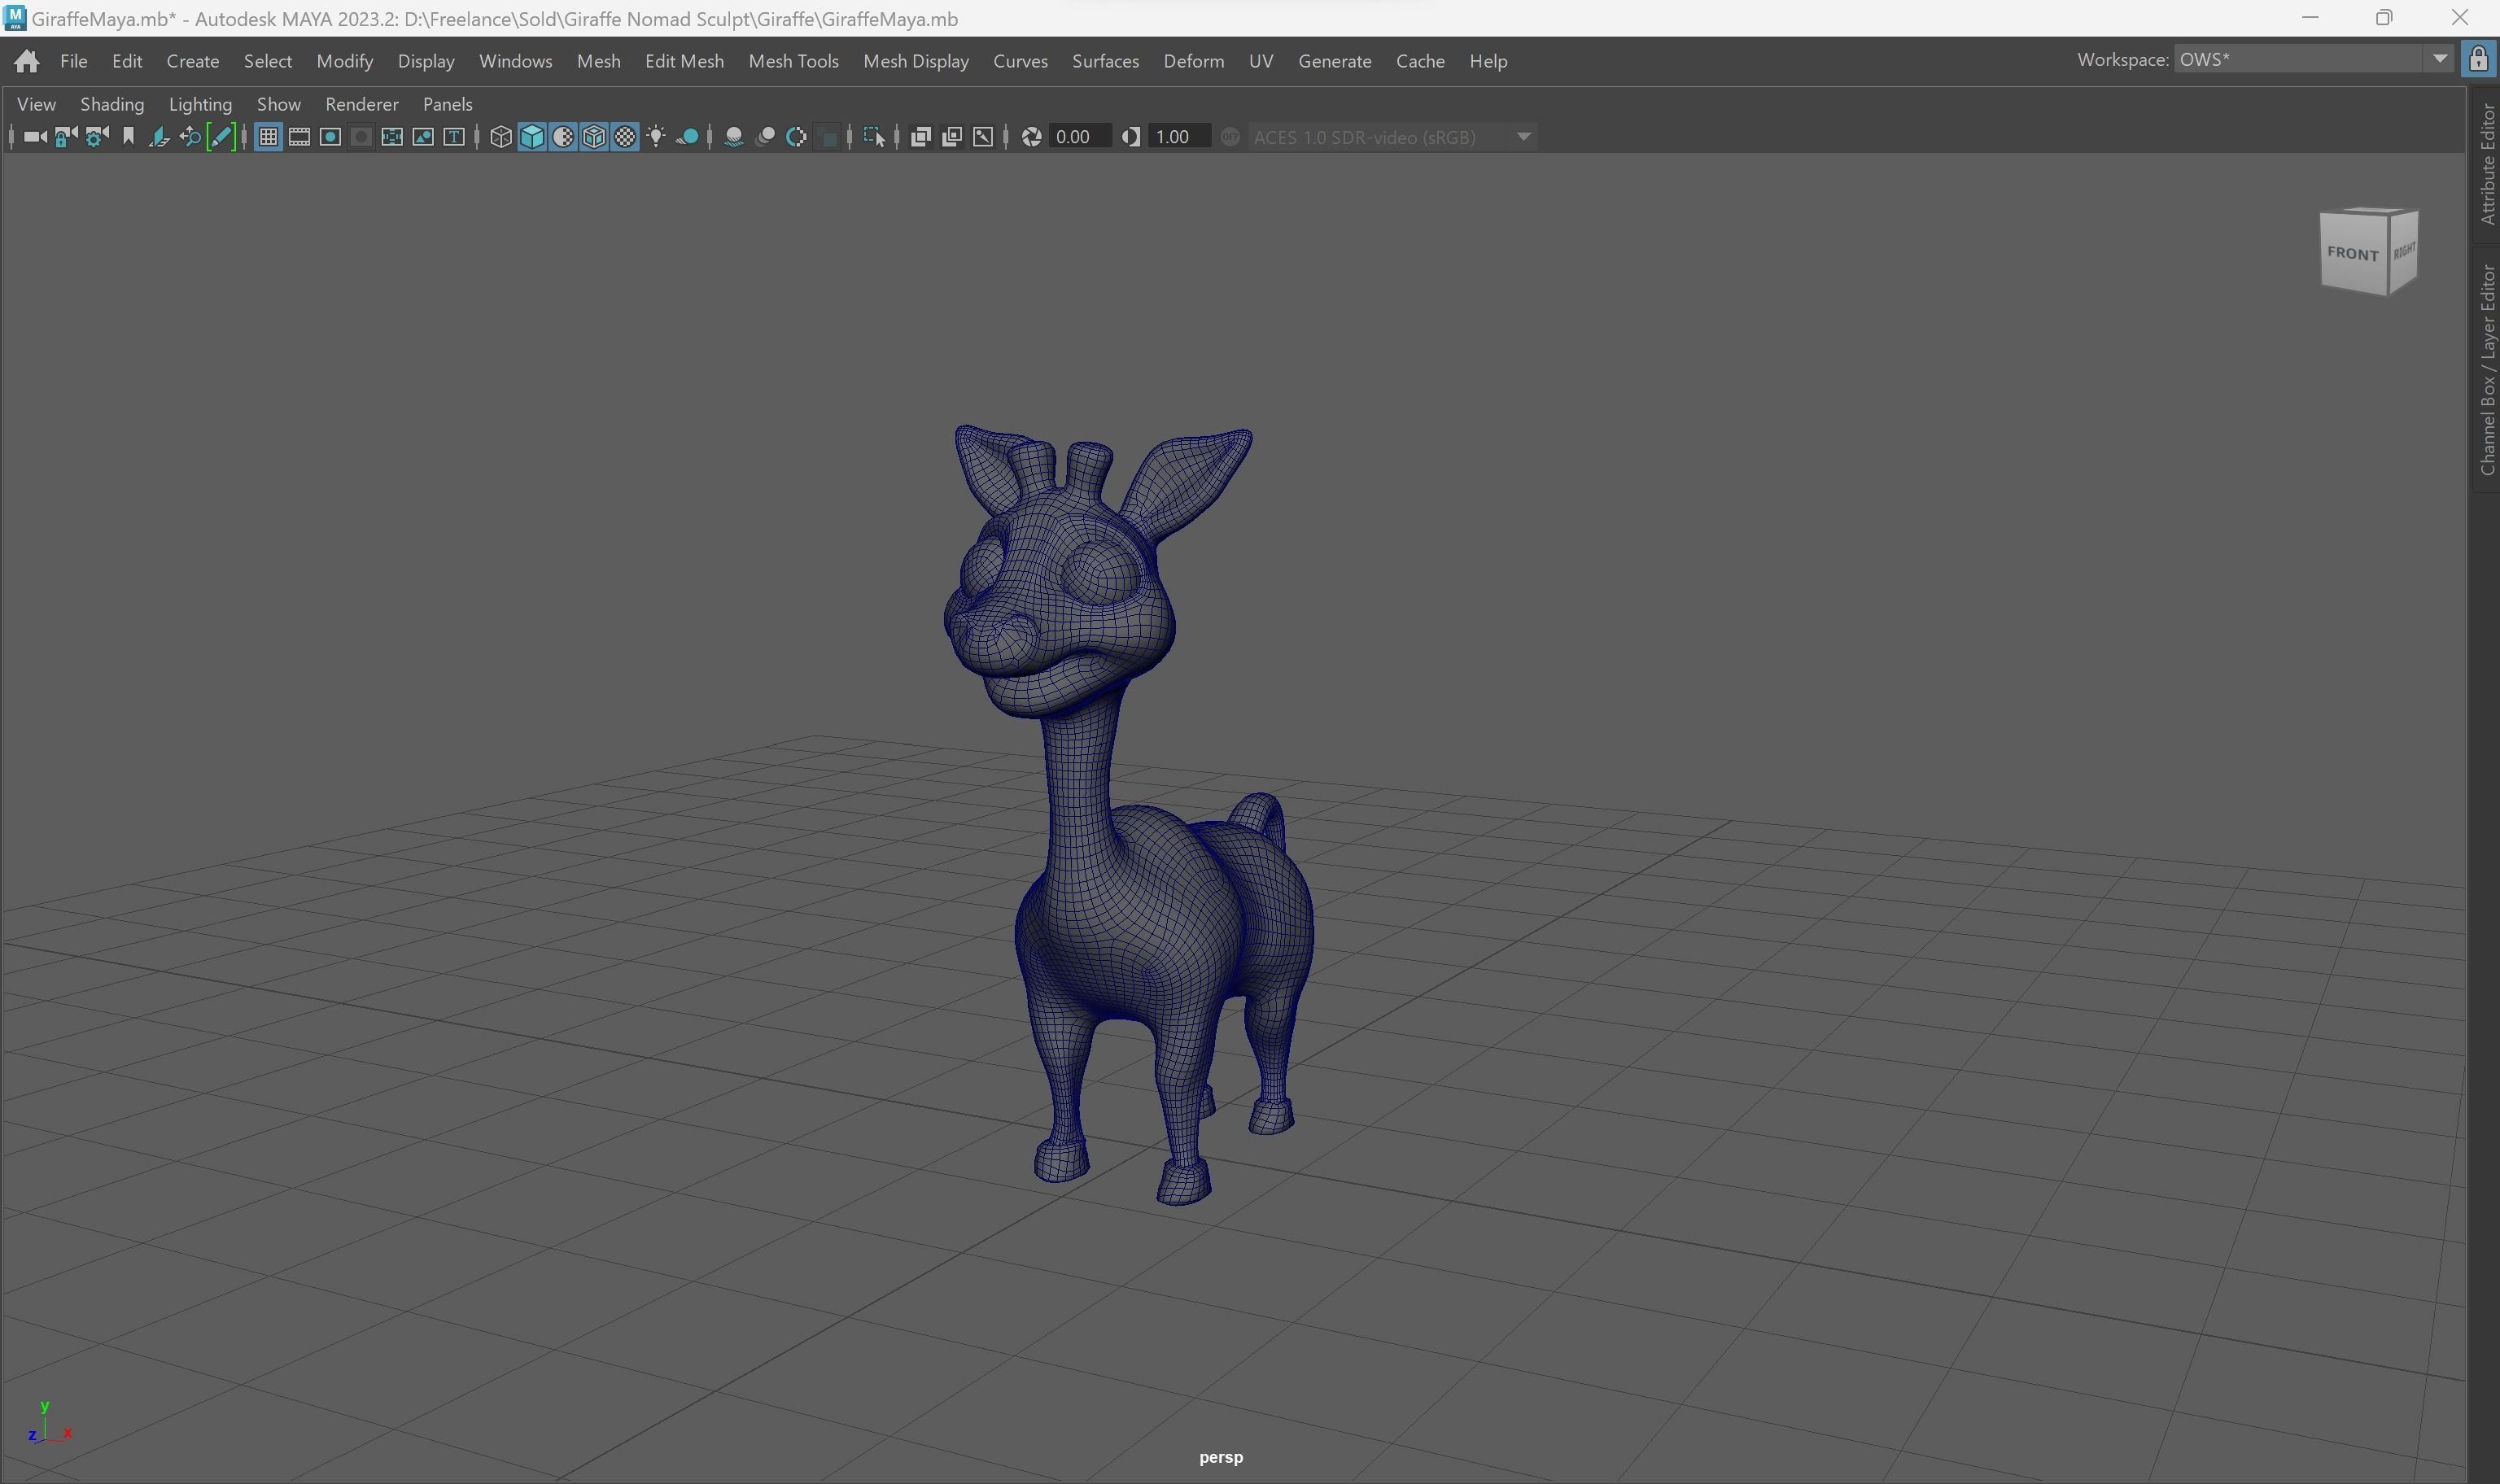Toggle the Film Gate icon

[x=299, y=137]
